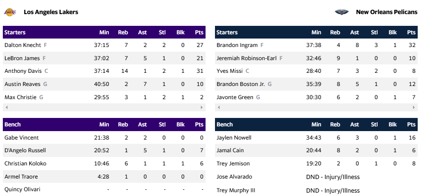
Task: Click right scroll arrow under Pelicans starters
Action: coord(414,108)
